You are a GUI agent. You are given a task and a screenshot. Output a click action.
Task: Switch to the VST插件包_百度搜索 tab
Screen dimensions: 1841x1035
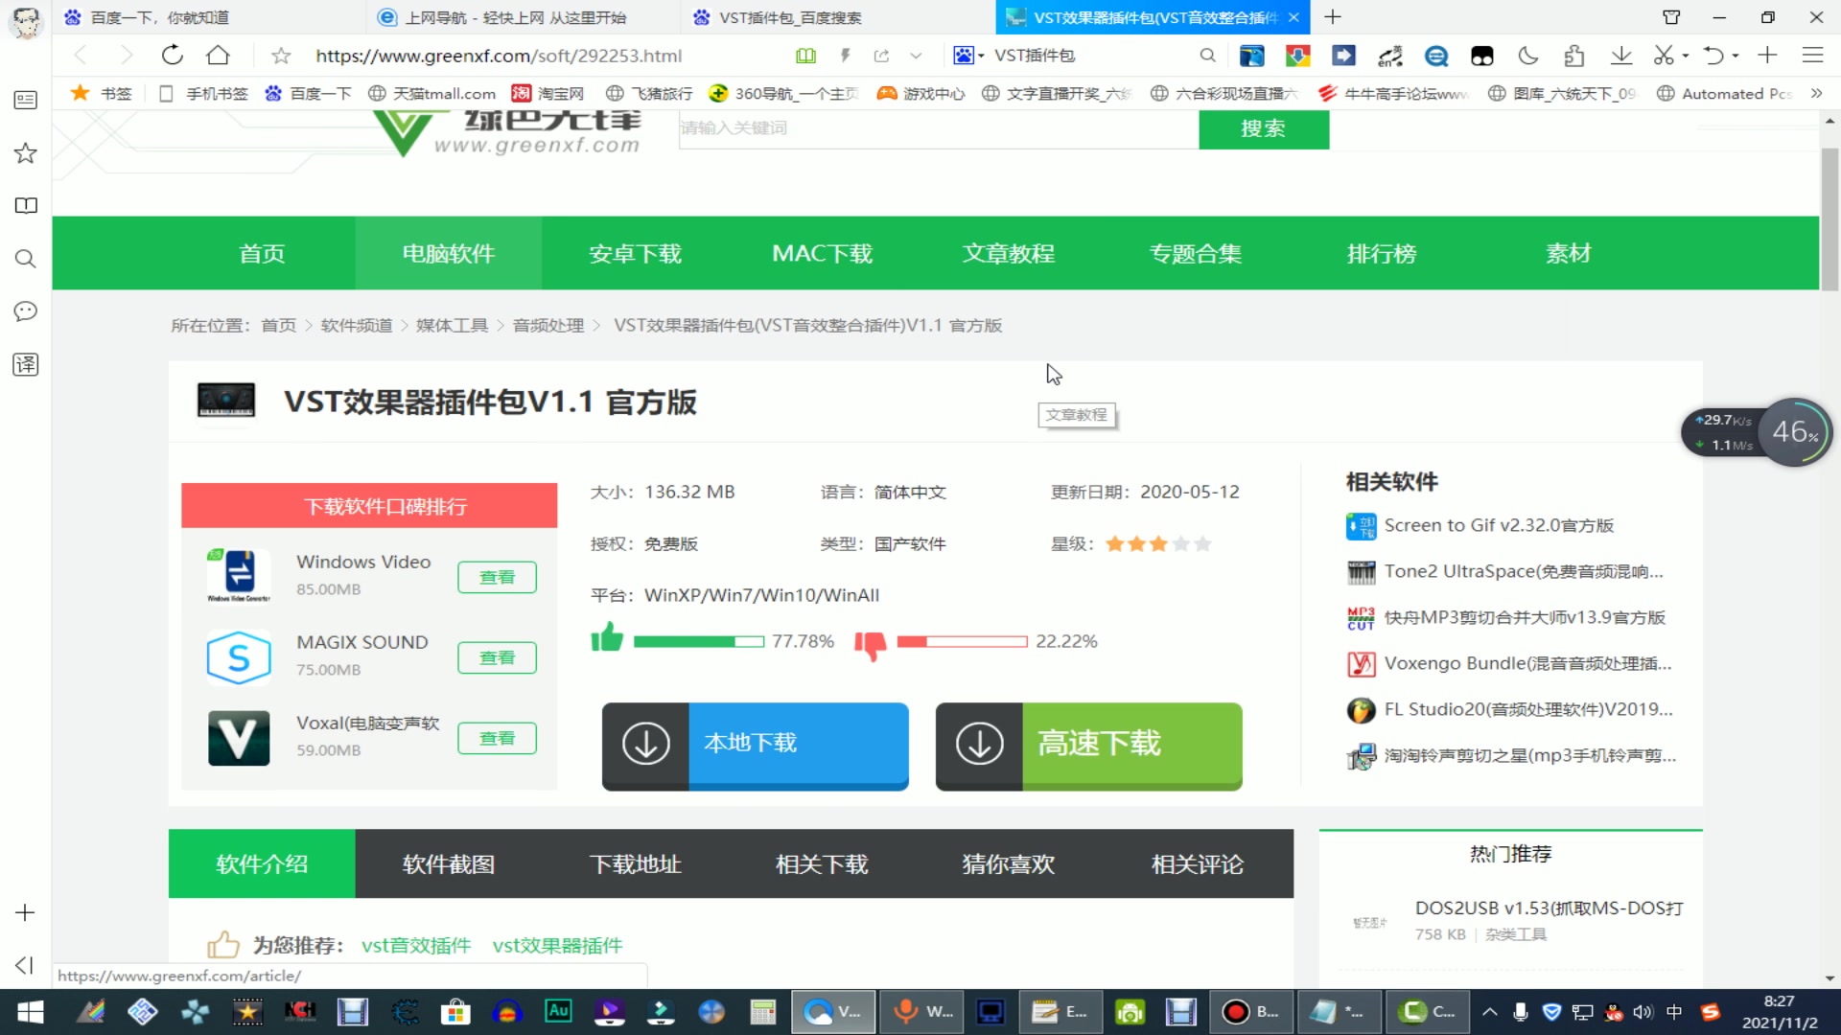(836, 17)
